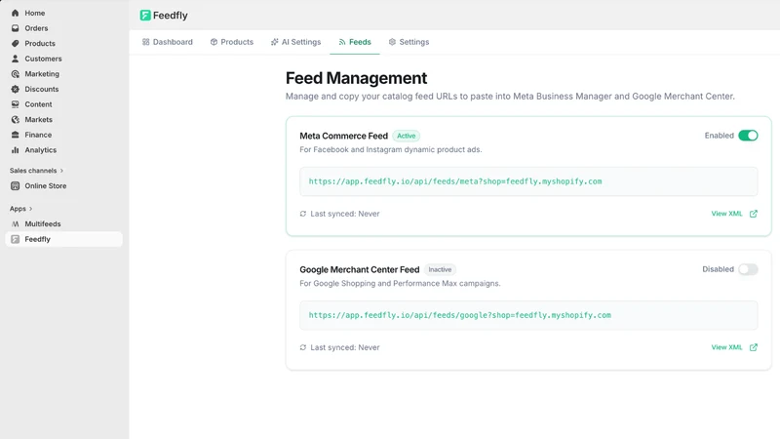Select the Feeds tab
This screenshot has height=439, width=780.
pos(355,42)
